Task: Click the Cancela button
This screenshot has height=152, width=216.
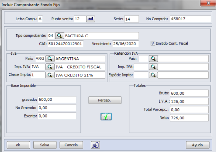Action: [x=71, y=145]
